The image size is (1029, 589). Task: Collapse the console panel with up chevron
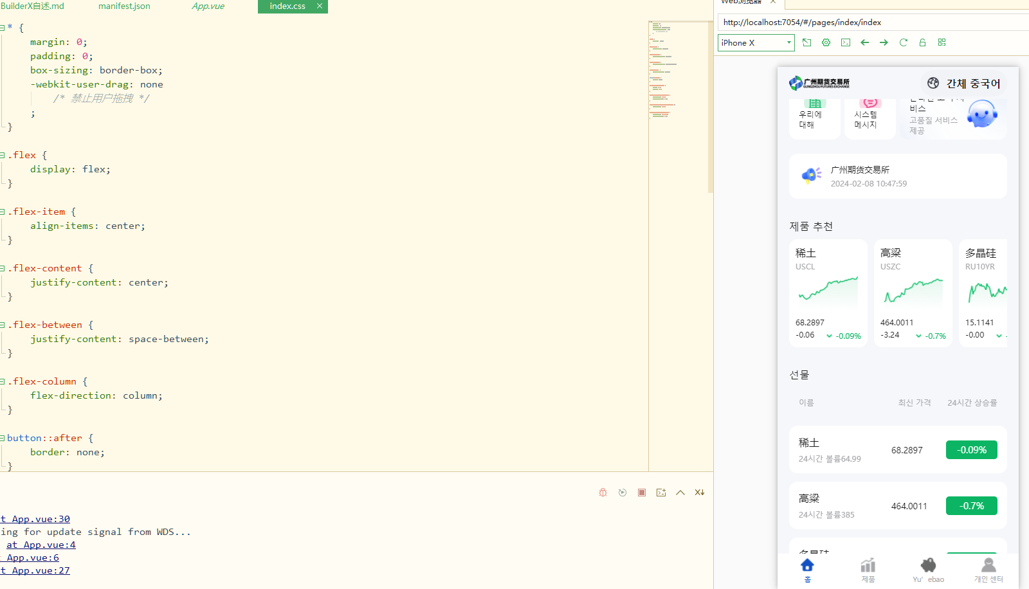(680, 493)
